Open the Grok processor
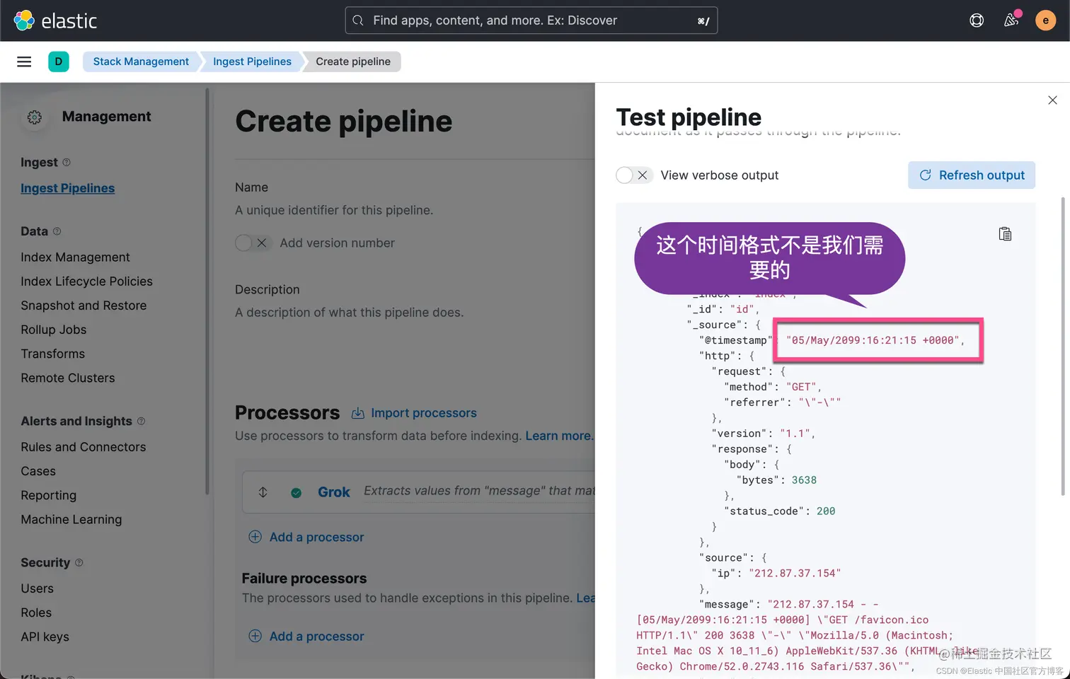This screenshot has height=679, width=1070. 333,492
